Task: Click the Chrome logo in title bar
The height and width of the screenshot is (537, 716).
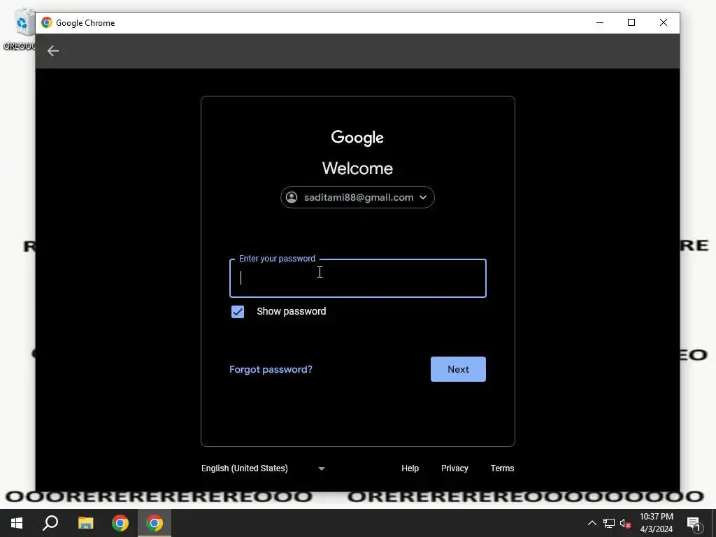Action: (47, 22)
